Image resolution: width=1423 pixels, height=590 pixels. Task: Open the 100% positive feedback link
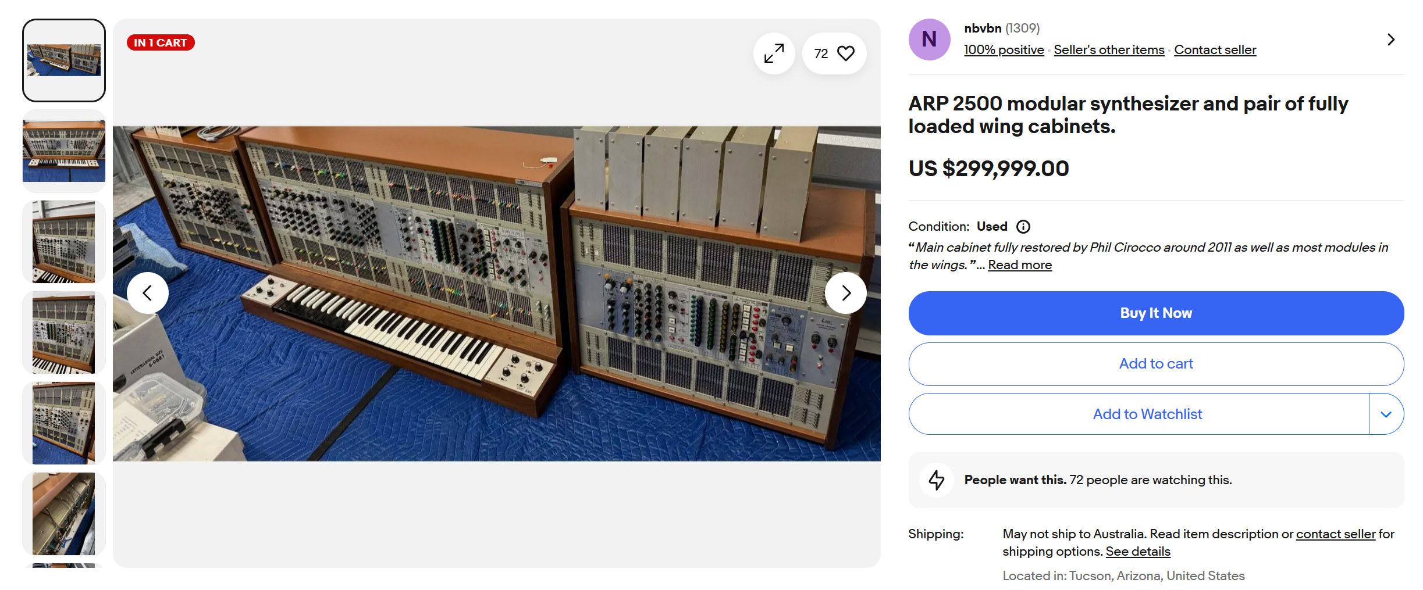point(1004,50)
